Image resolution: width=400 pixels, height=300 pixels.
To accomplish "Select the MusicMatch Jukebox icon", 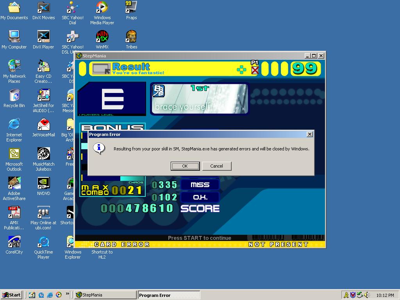I will 44,159.
